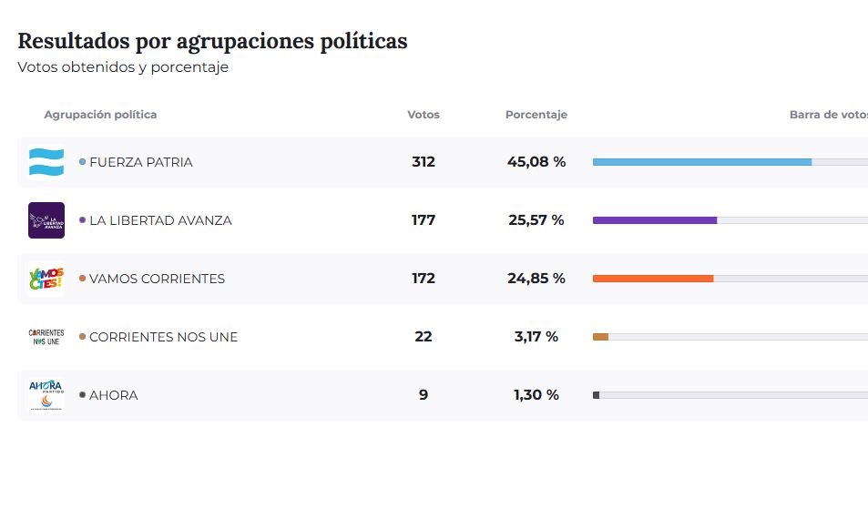
Task: Click the Votos column header
Action: coord(424,115)
